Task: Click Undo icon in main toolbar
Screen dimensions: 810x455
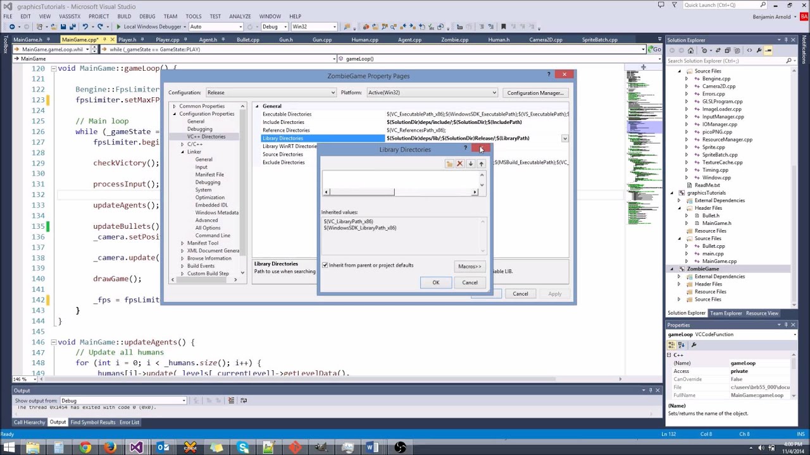Action: click(85, 27)
